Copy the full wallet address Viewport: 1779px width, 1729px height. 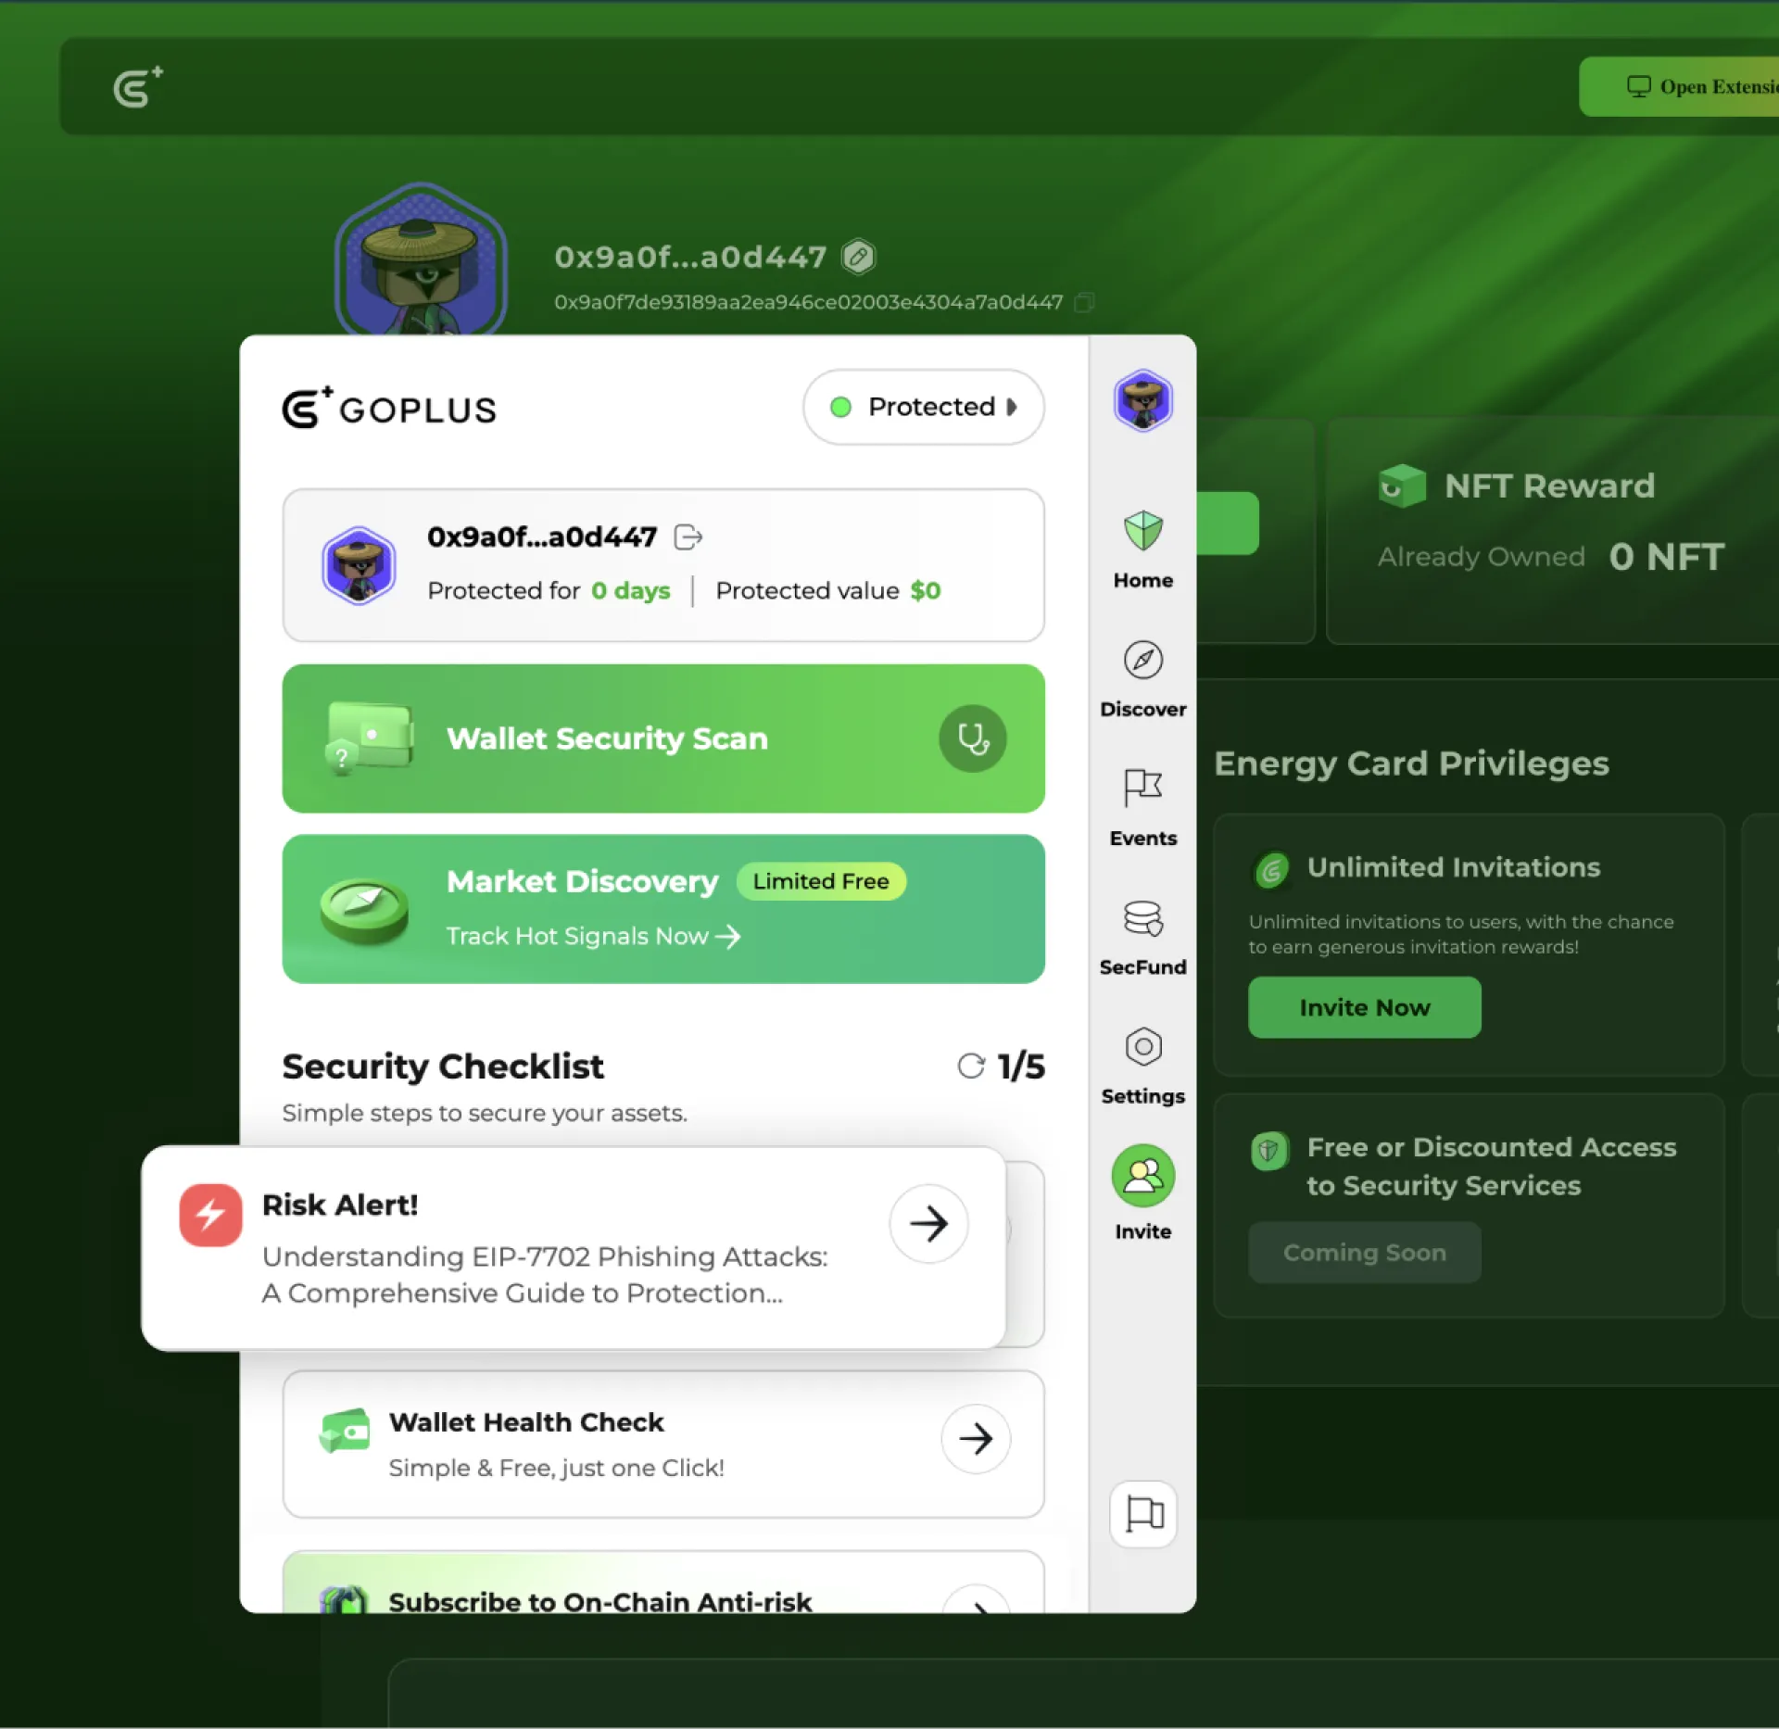(x=1084, y=302)
